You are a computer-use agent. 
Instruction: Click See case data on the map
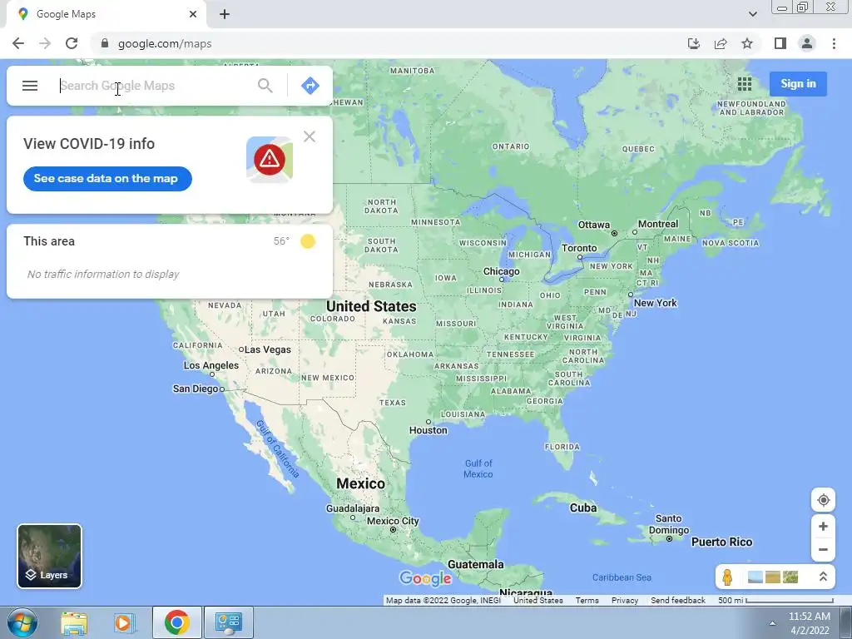coord(107,179)
